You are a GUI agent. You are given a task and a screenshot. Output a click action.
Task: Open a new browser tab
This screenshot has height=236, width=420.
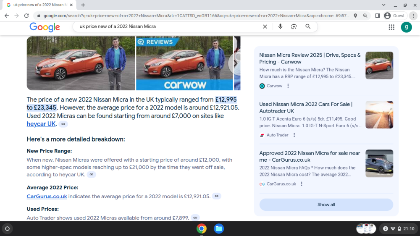[83, 5]
